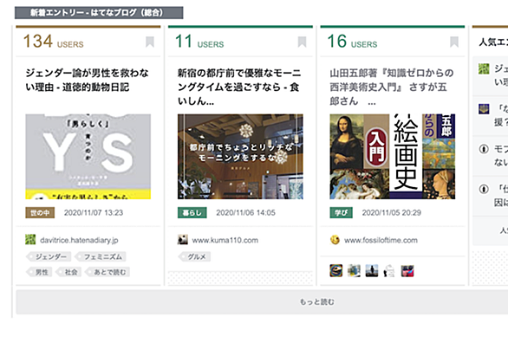Open second user avatar under fossiloftime entry

point(354,270)
